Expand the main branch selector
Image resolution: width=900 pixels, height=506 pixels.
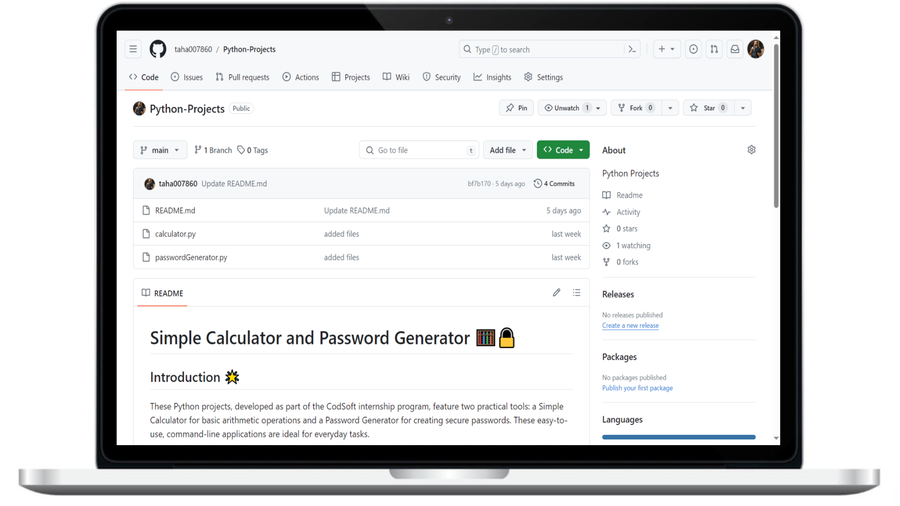(x=160, y=149)
